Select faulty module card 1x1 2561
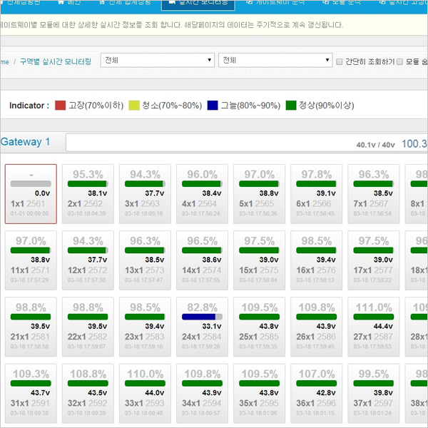The image size is (428, 428). pos(31,194)
